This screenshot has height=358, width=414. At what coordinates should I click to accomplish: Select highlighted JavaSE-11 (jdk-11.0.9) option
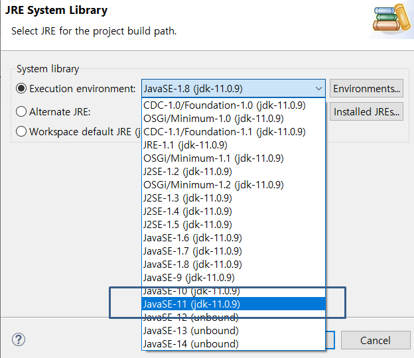click(234, 304)
